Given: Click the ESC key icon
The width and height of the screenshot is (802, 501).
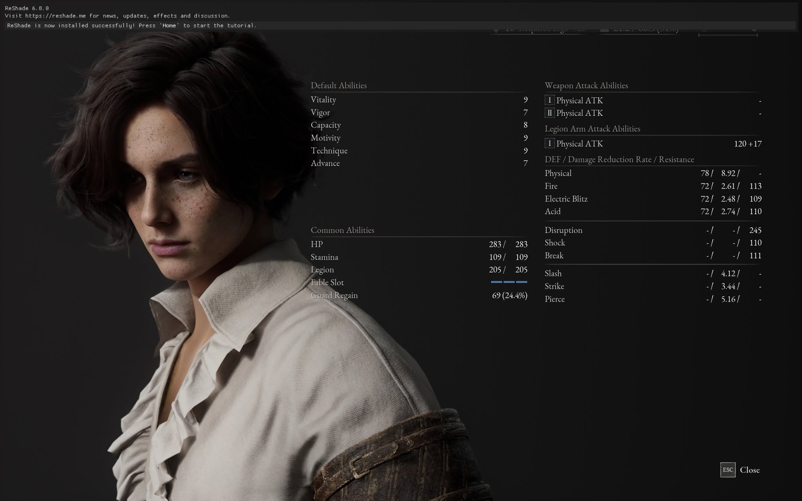Looking at the screenshot, I should click(x=728, y=470).
